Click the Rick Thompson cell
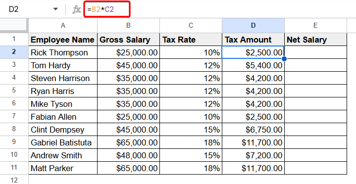Image resolution: width=356 pixels, height=184 pixels. [63, 52]
